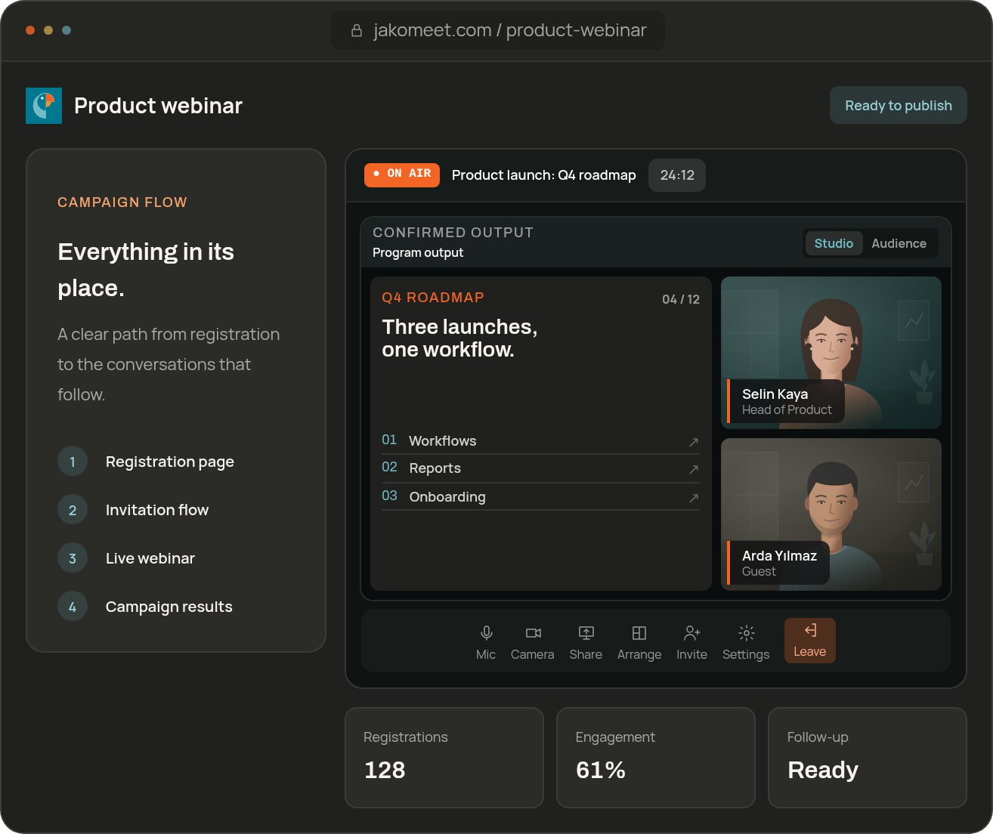Click the orange browser window dot
993x834 pixels.
pos(30,30)
